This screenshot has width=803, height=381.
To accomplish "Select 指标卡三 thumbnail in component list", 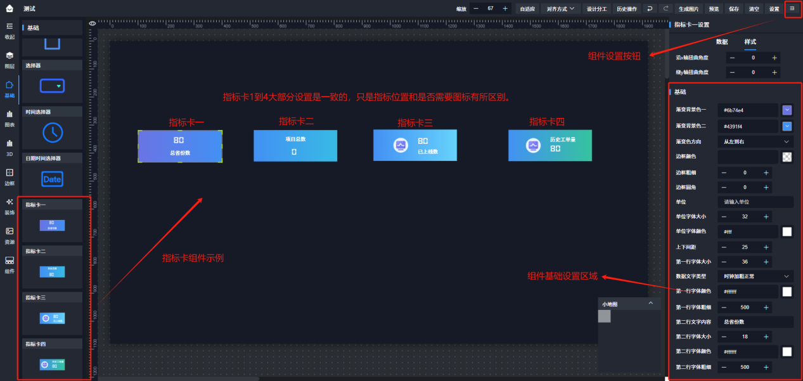I will click(52, 318).
